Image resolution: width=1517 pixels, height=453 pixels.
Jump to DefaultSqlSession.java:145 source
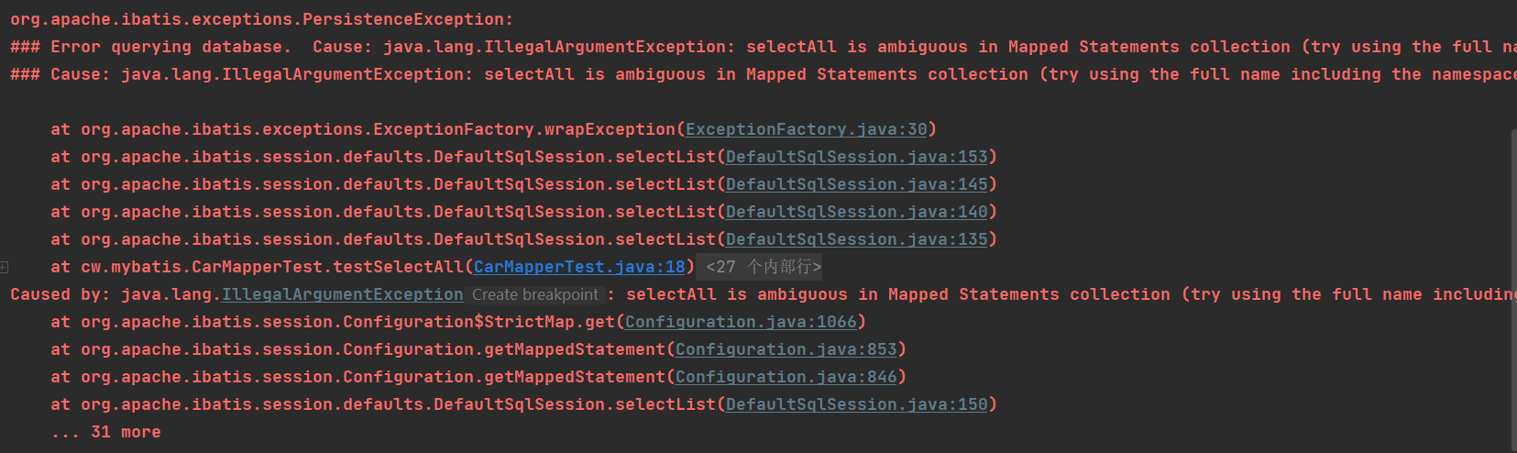point(857,184)
